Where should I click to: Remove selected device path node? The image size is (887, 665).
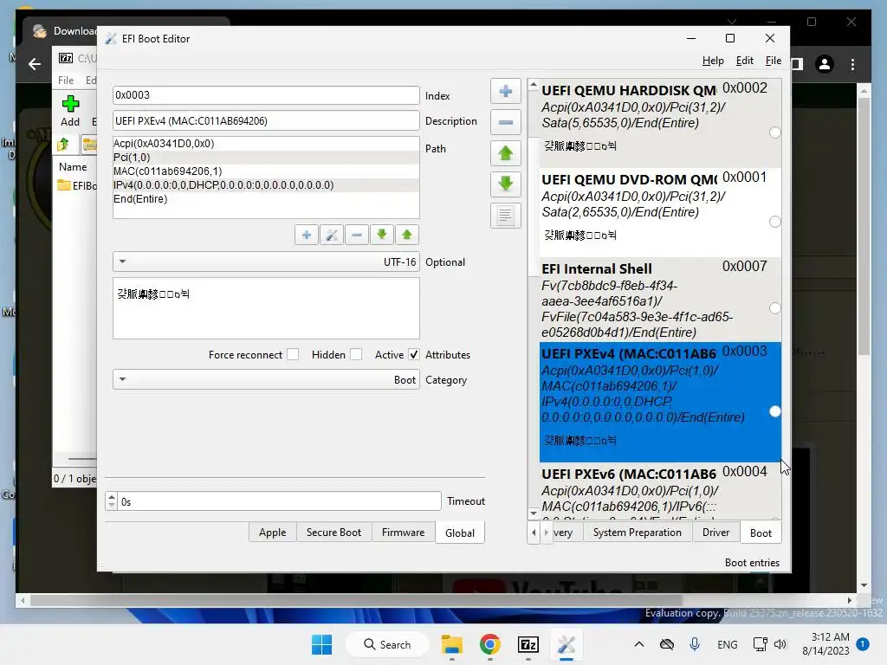coord(356,235)
